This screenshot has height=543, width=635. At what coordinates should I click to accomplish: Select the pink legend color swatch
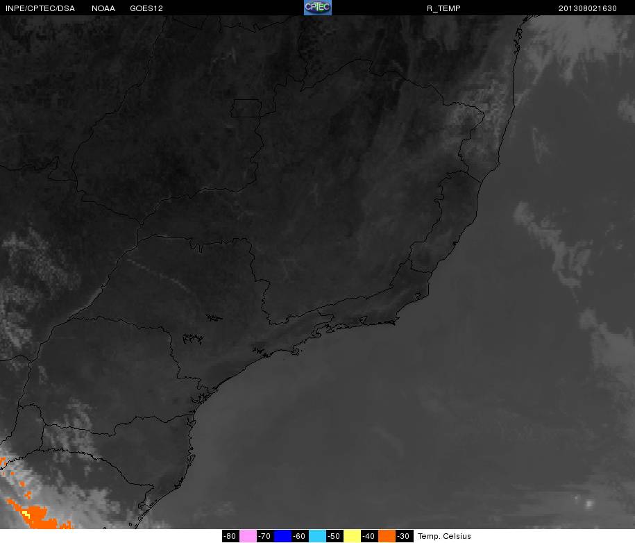(248, 536)
